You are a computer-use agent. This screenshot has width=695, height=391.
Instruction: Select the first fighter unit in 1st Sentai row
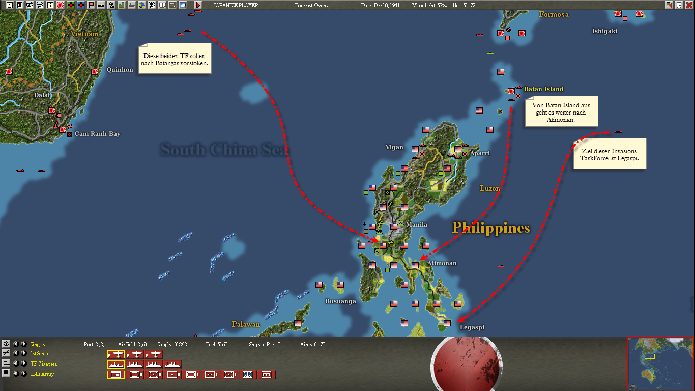115,354
